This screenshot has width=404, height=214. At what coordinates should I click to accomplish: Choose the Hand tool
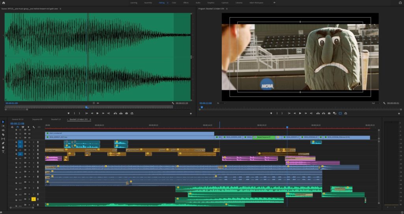3,147
